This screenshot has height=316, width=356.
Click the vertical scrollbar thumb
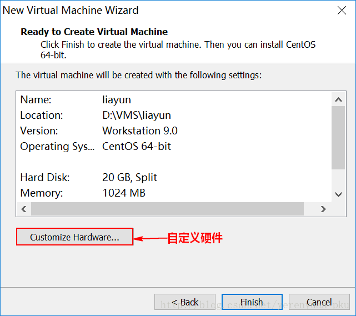(x=338, y=137)
